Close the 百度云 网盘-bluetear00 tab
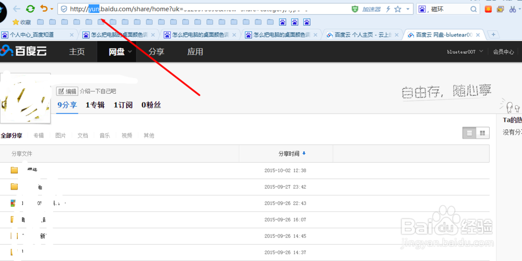Viewport: 522px width, 261px height. click(x=478, y=35)
